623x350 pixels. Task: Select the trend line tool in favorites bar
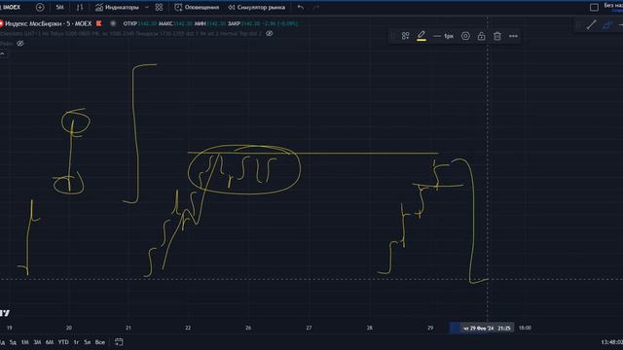click(x=591, y=24)
